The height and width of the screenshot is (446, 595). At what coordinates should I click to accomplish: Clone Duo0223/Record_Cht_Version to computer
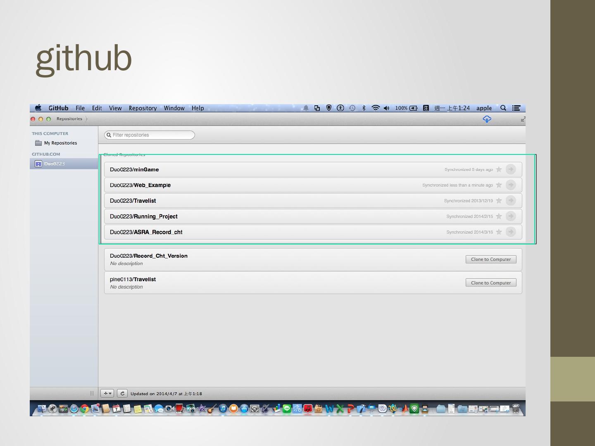[x=491, y=259]
